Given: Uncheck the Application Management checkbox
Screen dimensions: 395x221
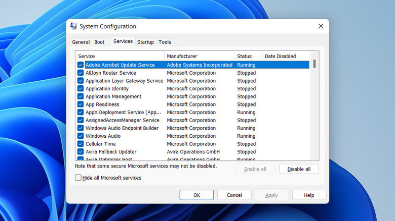Looking at the screenshot, I should (81, 96).
